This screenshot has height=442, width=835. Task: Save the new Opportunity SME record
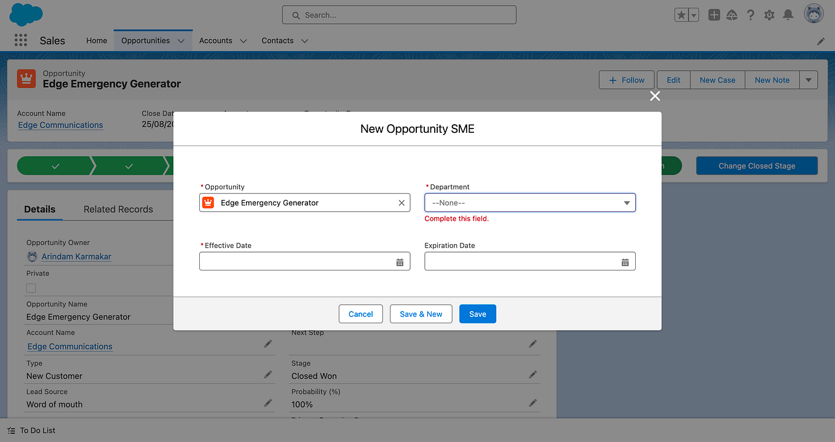click(x=477, y=314)
